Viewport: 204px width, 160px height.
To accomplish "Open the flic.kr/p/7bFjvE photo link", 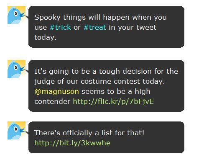I will (113, 101).
